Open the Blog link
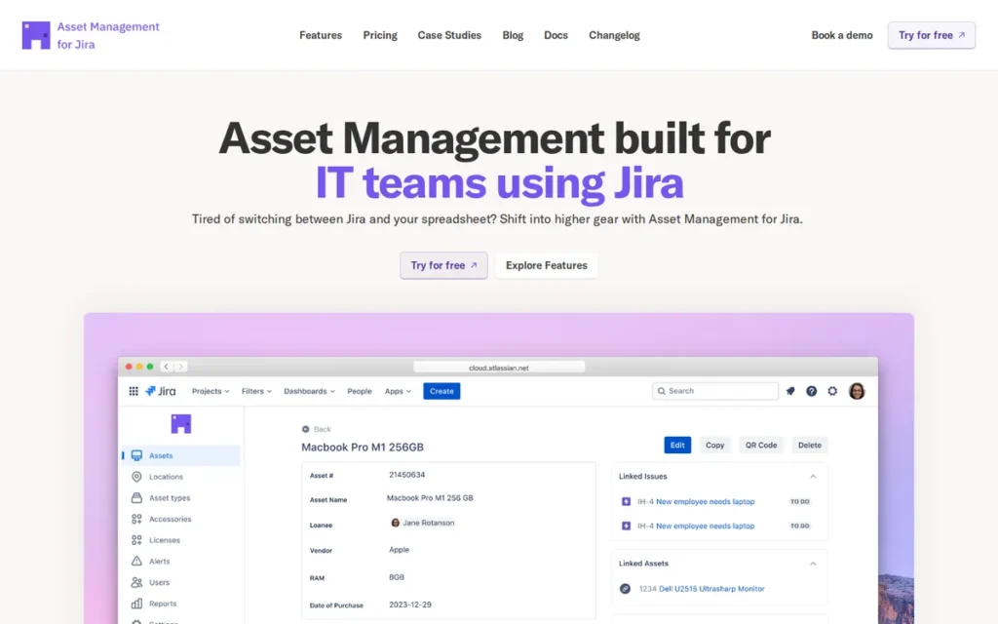Image resolution: width=998 pixels, height=624 pixels. point(513,35)
